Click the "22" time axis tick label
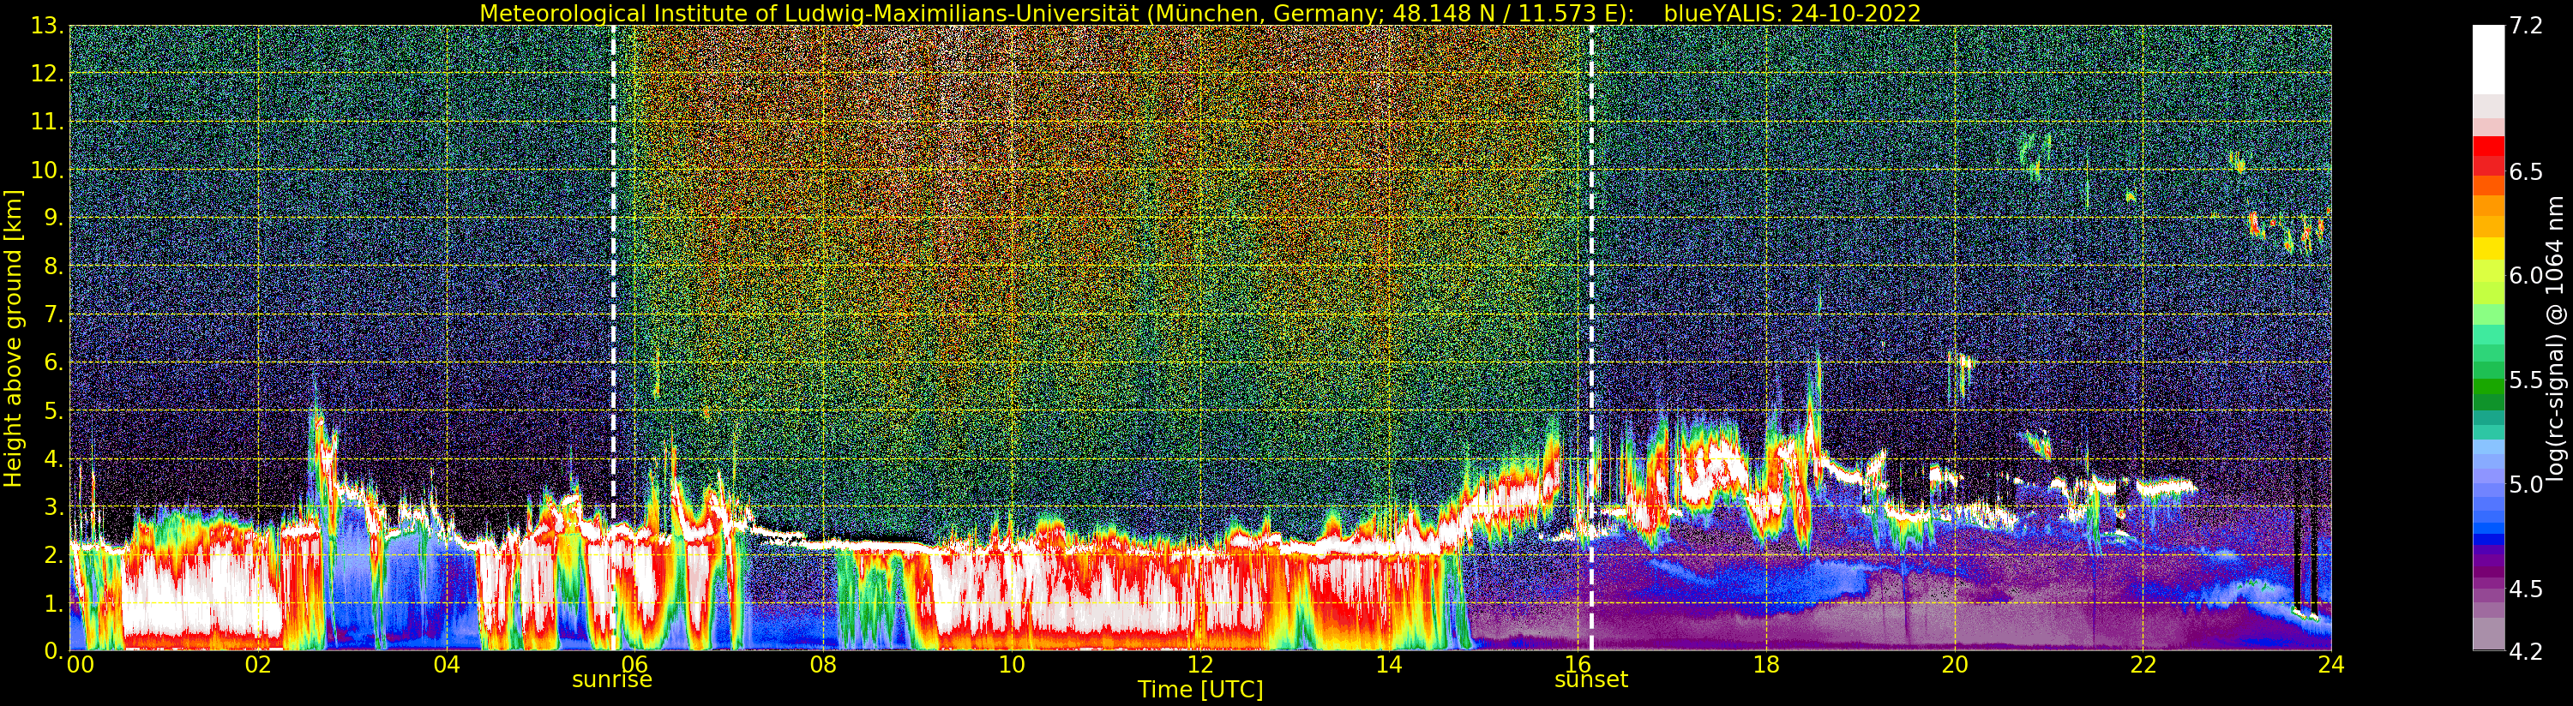 point(2143,664)
